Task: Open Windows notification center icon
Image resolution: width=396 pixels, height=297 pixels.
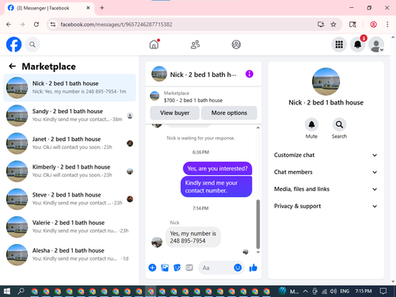Action: pyautogui.click(x=383, y=291)
